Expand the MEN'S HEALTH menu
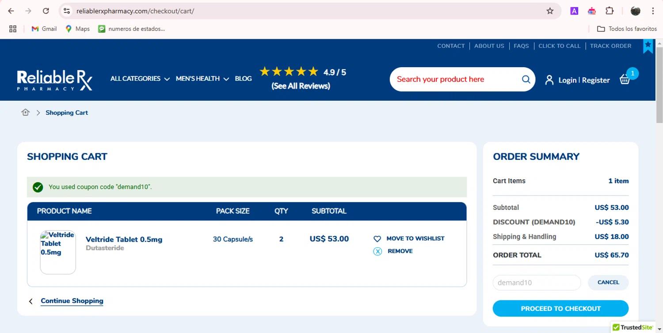The height and width of the screenshot is (333, 663). coord(202,79)
